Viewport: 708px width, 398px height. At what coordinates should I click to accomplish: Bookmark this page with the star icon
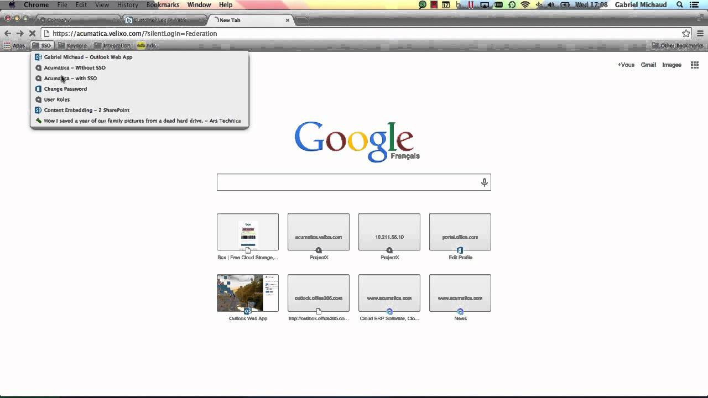tap(686, 34)
